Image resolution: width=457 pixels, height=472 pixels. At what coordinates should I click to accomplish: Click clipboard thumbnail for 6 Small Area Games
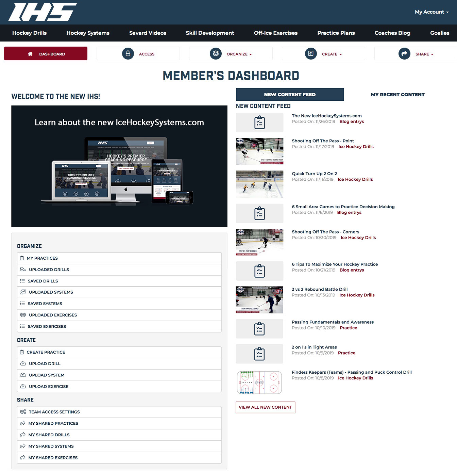pyautogui.click(x=259, y=213)
